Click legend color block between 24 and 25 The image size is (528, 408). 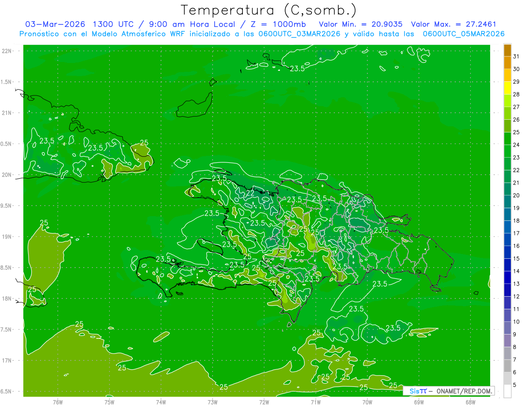(x=507, y=138)
